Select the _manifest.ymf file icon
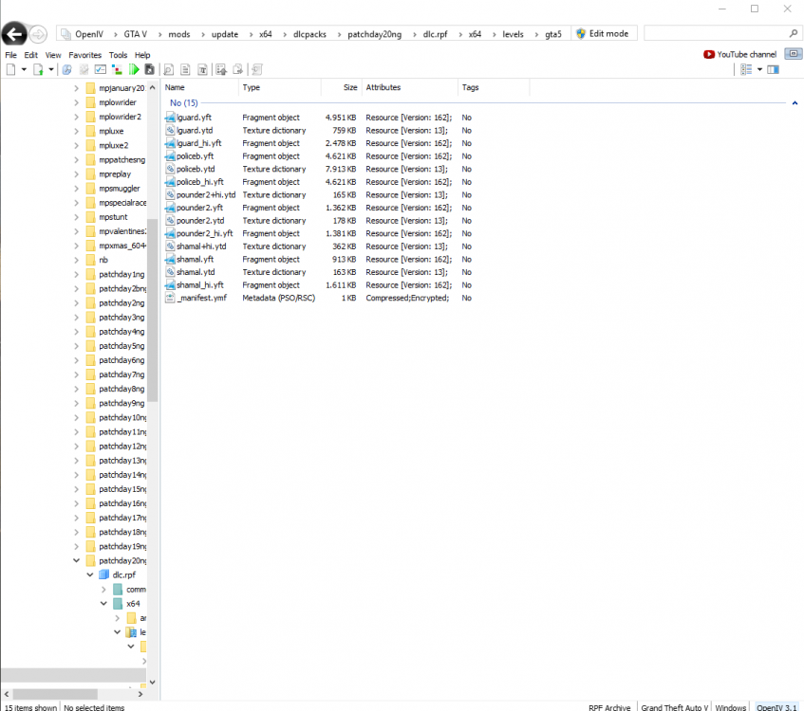Image resolution: width=804 pixels, height=711 pixels. (x=170, y=298)
